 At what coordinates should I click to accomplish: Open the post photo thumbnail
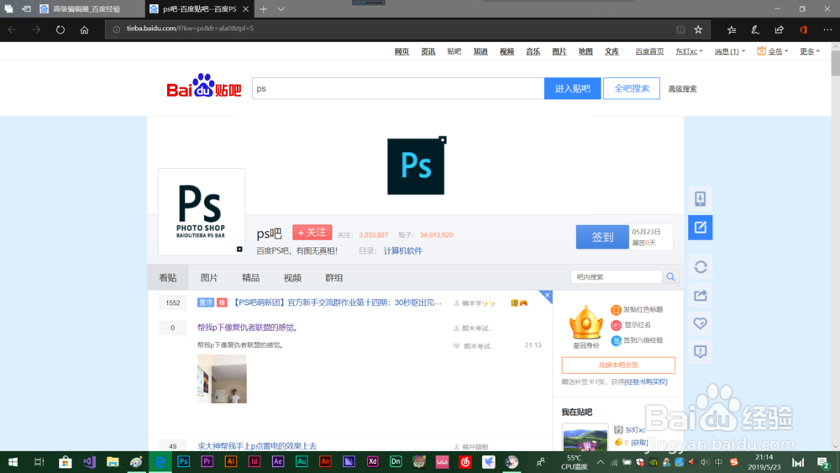pos(222,379)
